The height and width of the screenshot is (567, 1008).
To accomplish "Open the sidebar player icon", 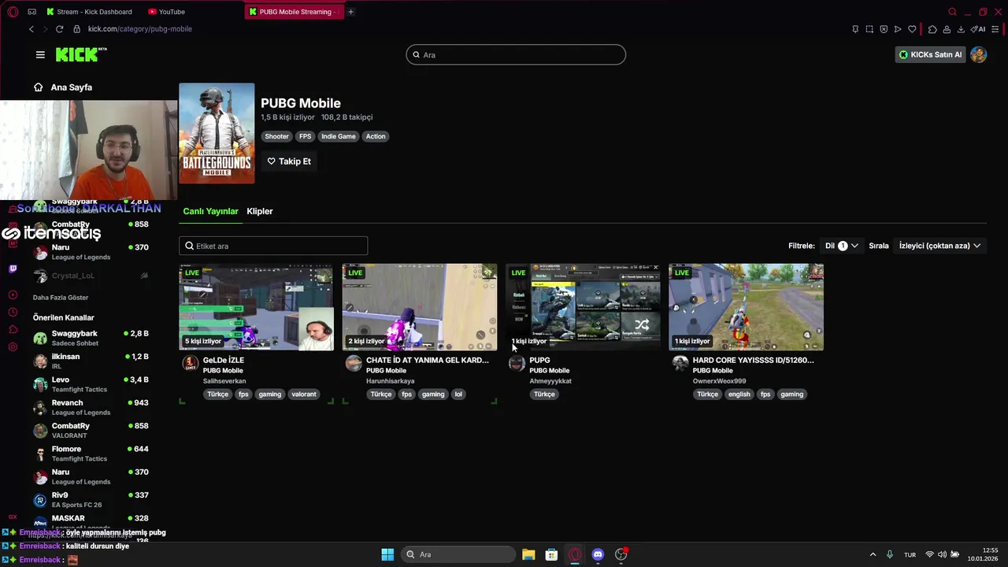I will pos(13,295).
